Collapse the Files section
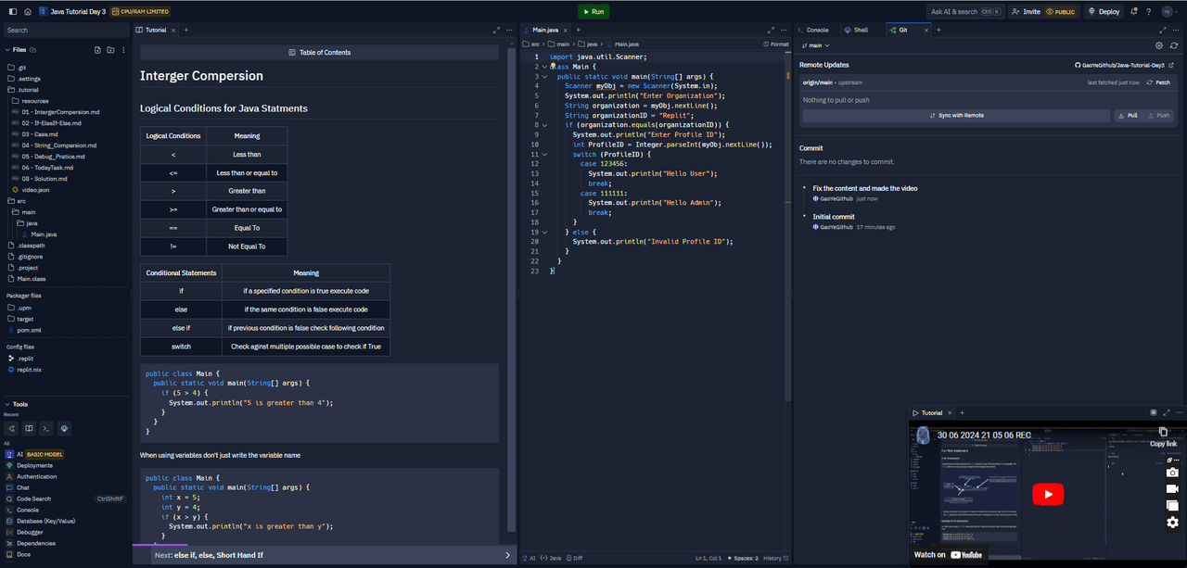This screenshot has width=1187, height=568. click(8, 49)
